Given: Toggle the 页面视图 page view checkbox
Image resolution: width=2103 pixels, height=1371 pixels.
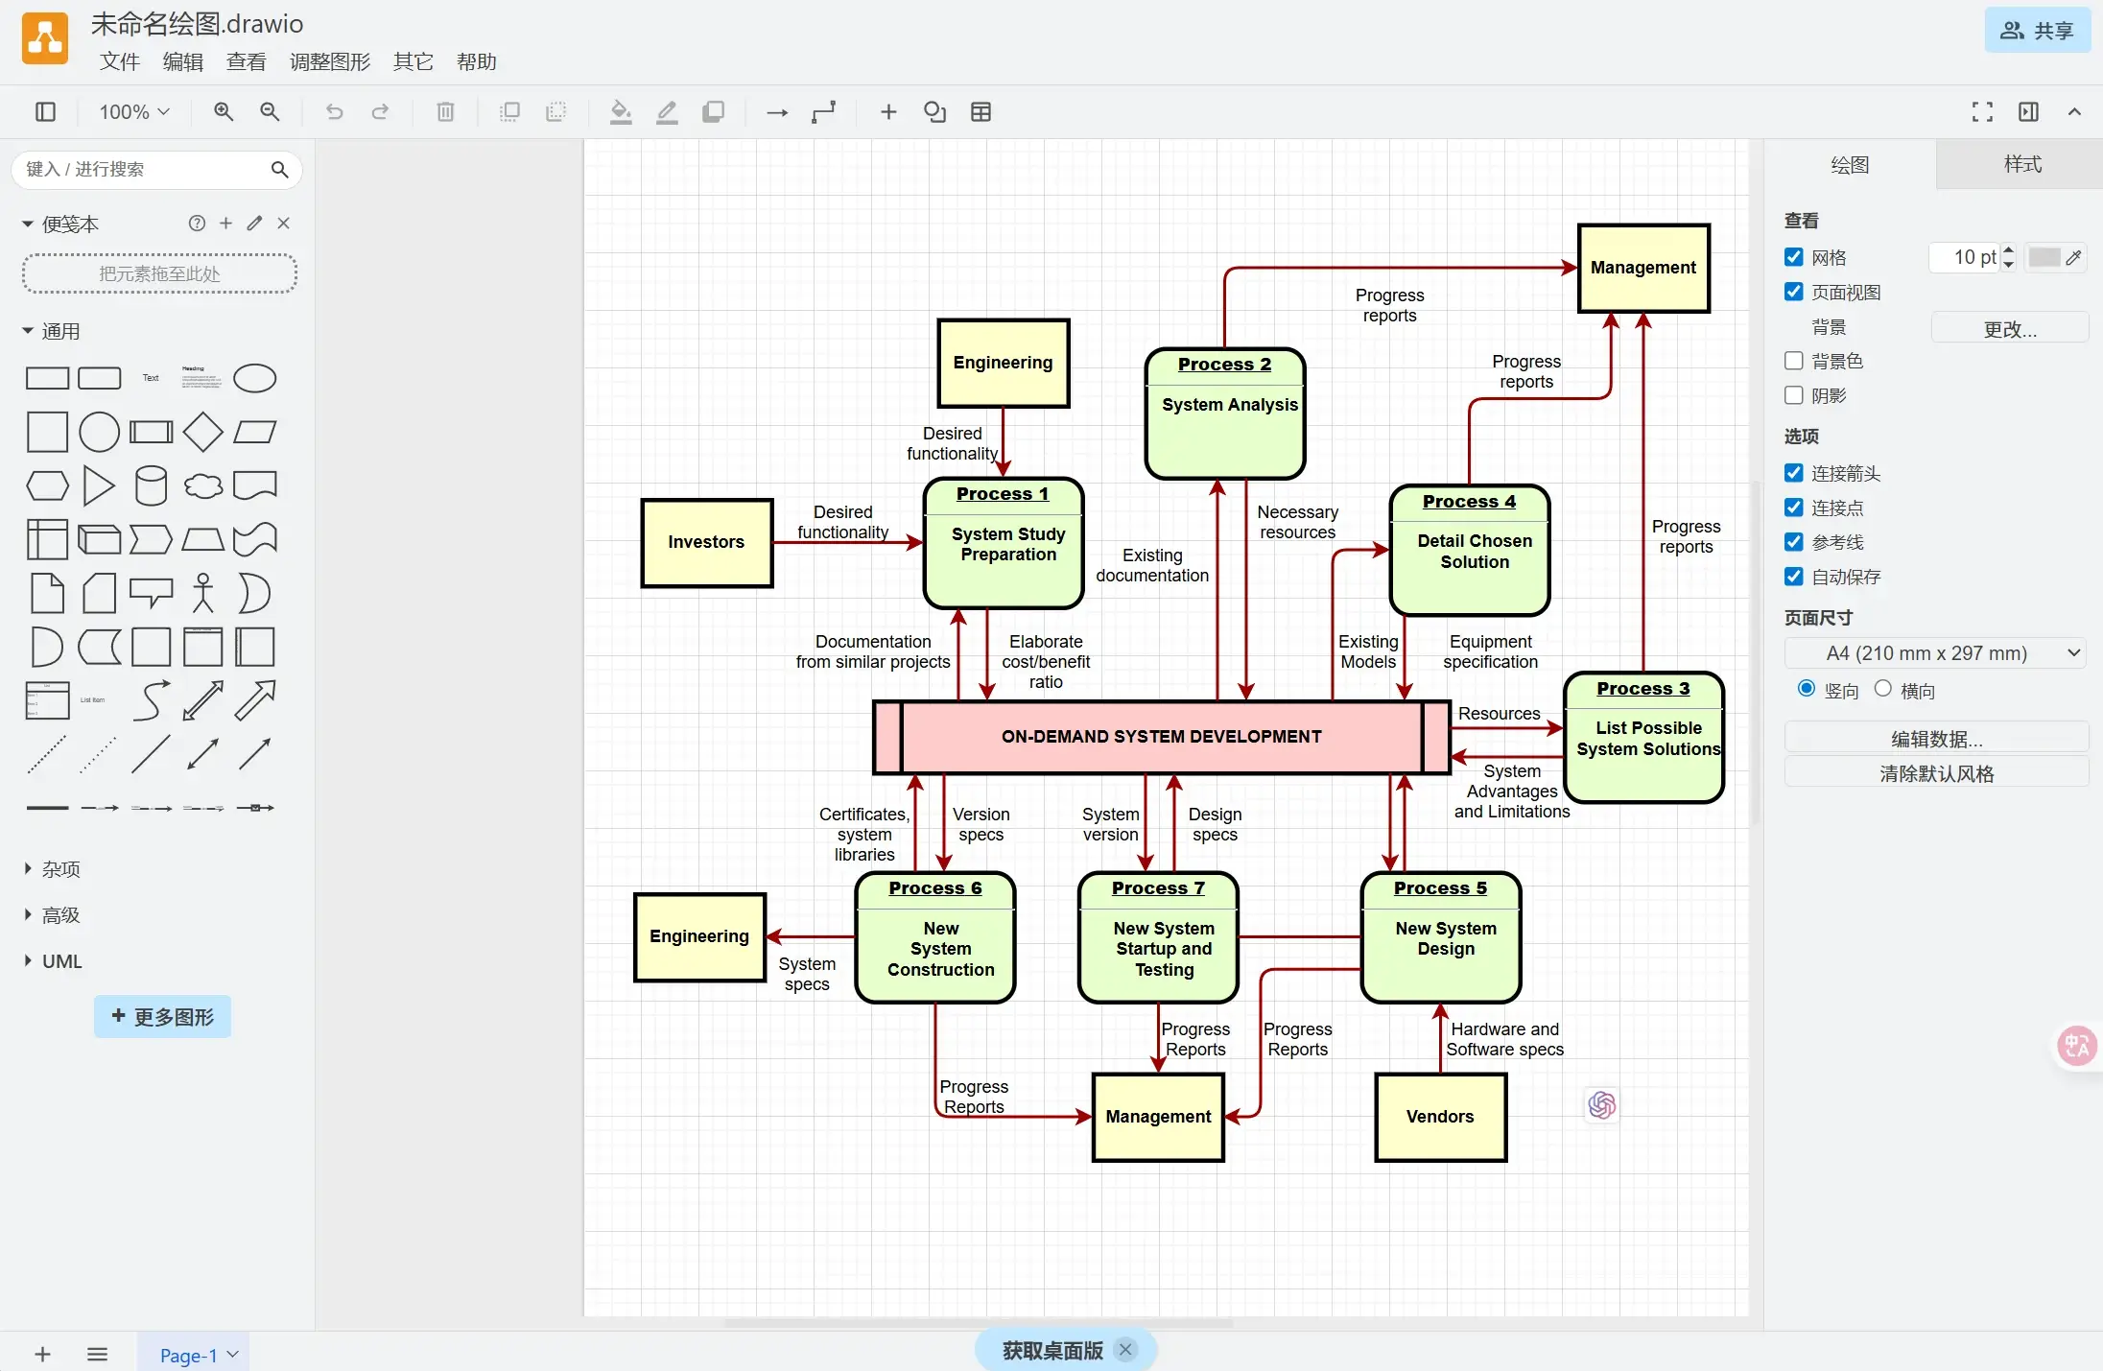Looking at the screenshot, I should click(x=1793, y=292).
